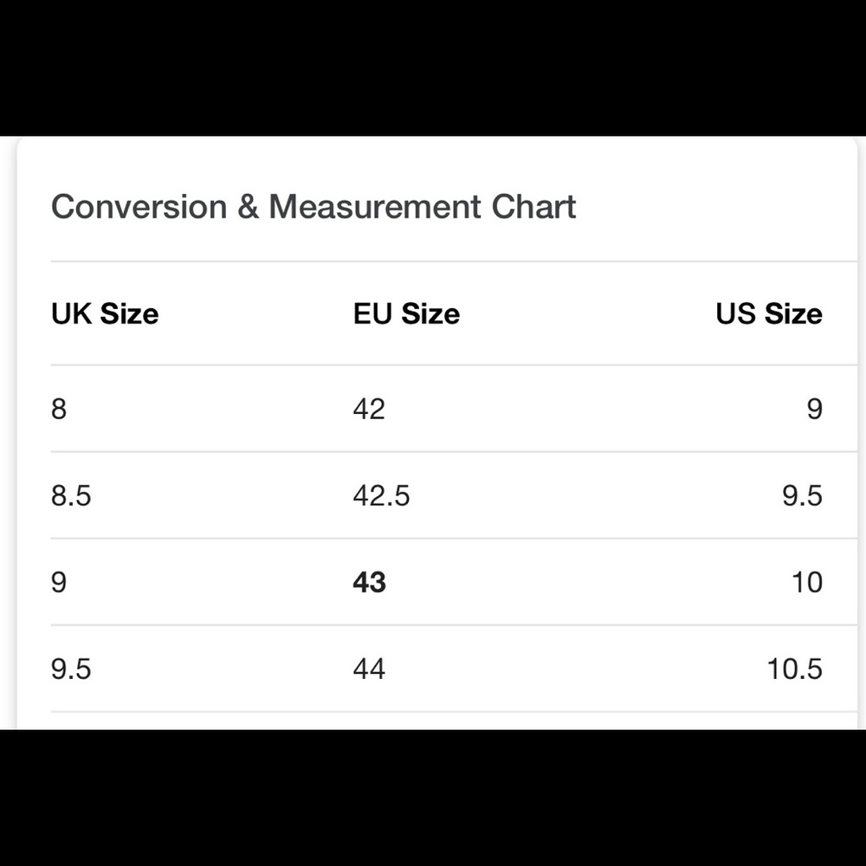
Task: Select UK size 9.5 cell
Action: click(x=71, y=669)
